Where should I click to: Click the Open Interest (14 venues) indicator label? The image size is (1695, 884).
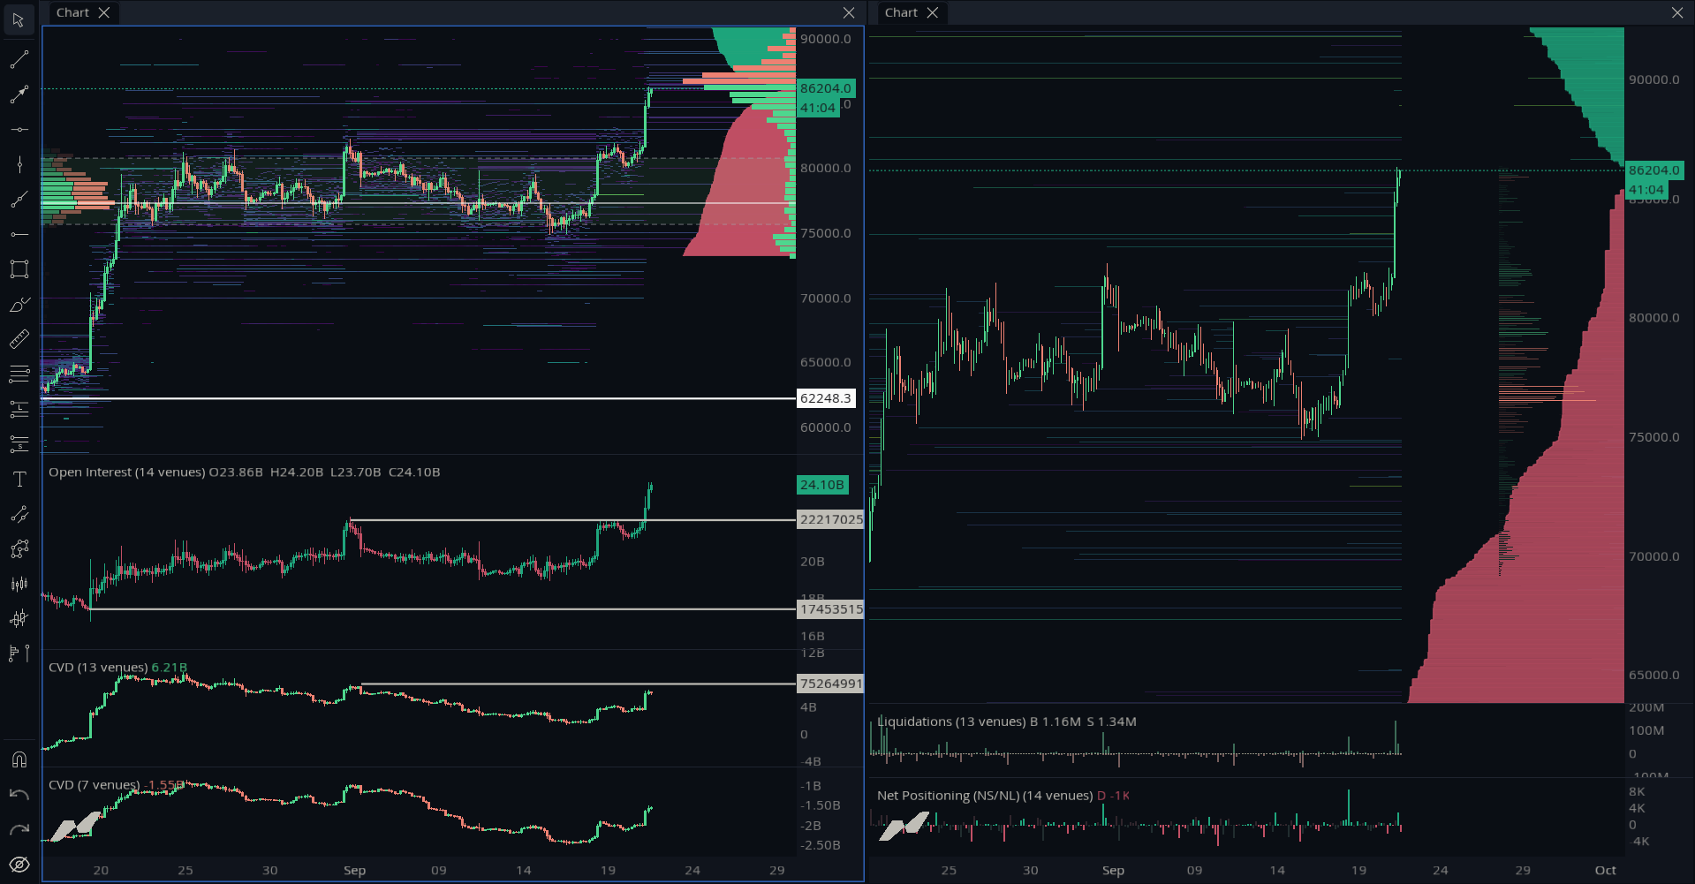pos(126,472)
